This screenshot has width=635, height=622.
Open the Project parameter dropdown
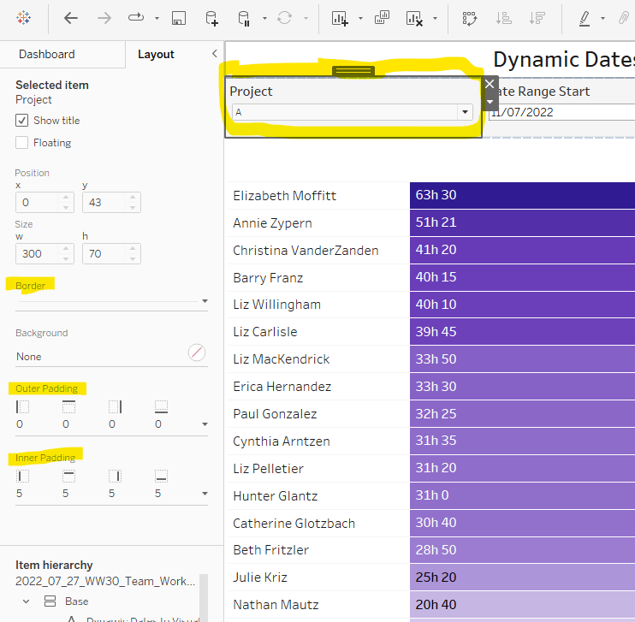coord(465,112)
